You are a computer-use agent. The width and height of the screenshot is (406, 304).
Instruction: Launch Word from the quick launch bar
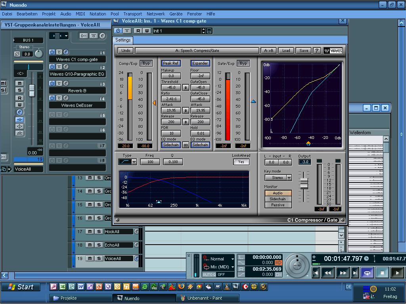[81, 287]
